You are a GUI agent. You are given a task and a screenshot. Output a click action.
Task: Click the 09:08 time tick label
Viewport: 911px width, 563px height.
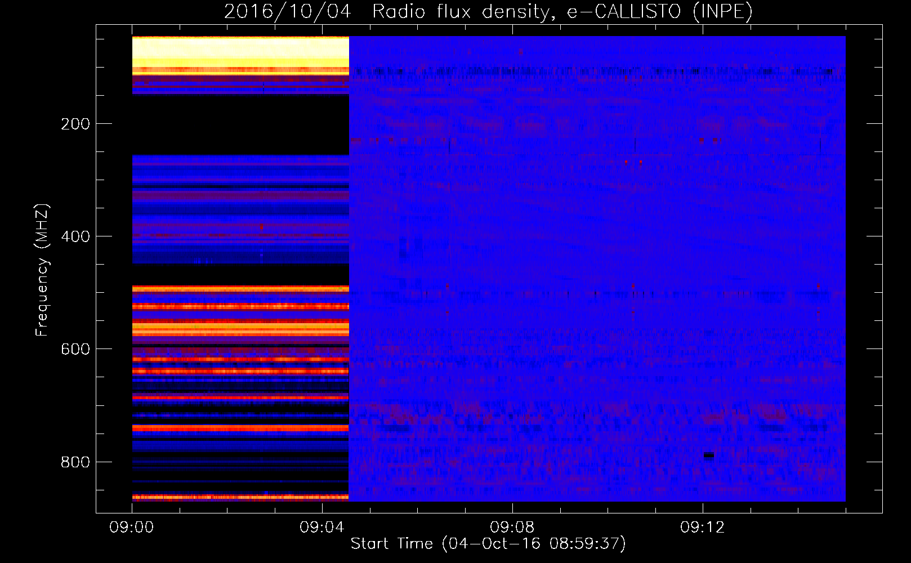[512, 528]
